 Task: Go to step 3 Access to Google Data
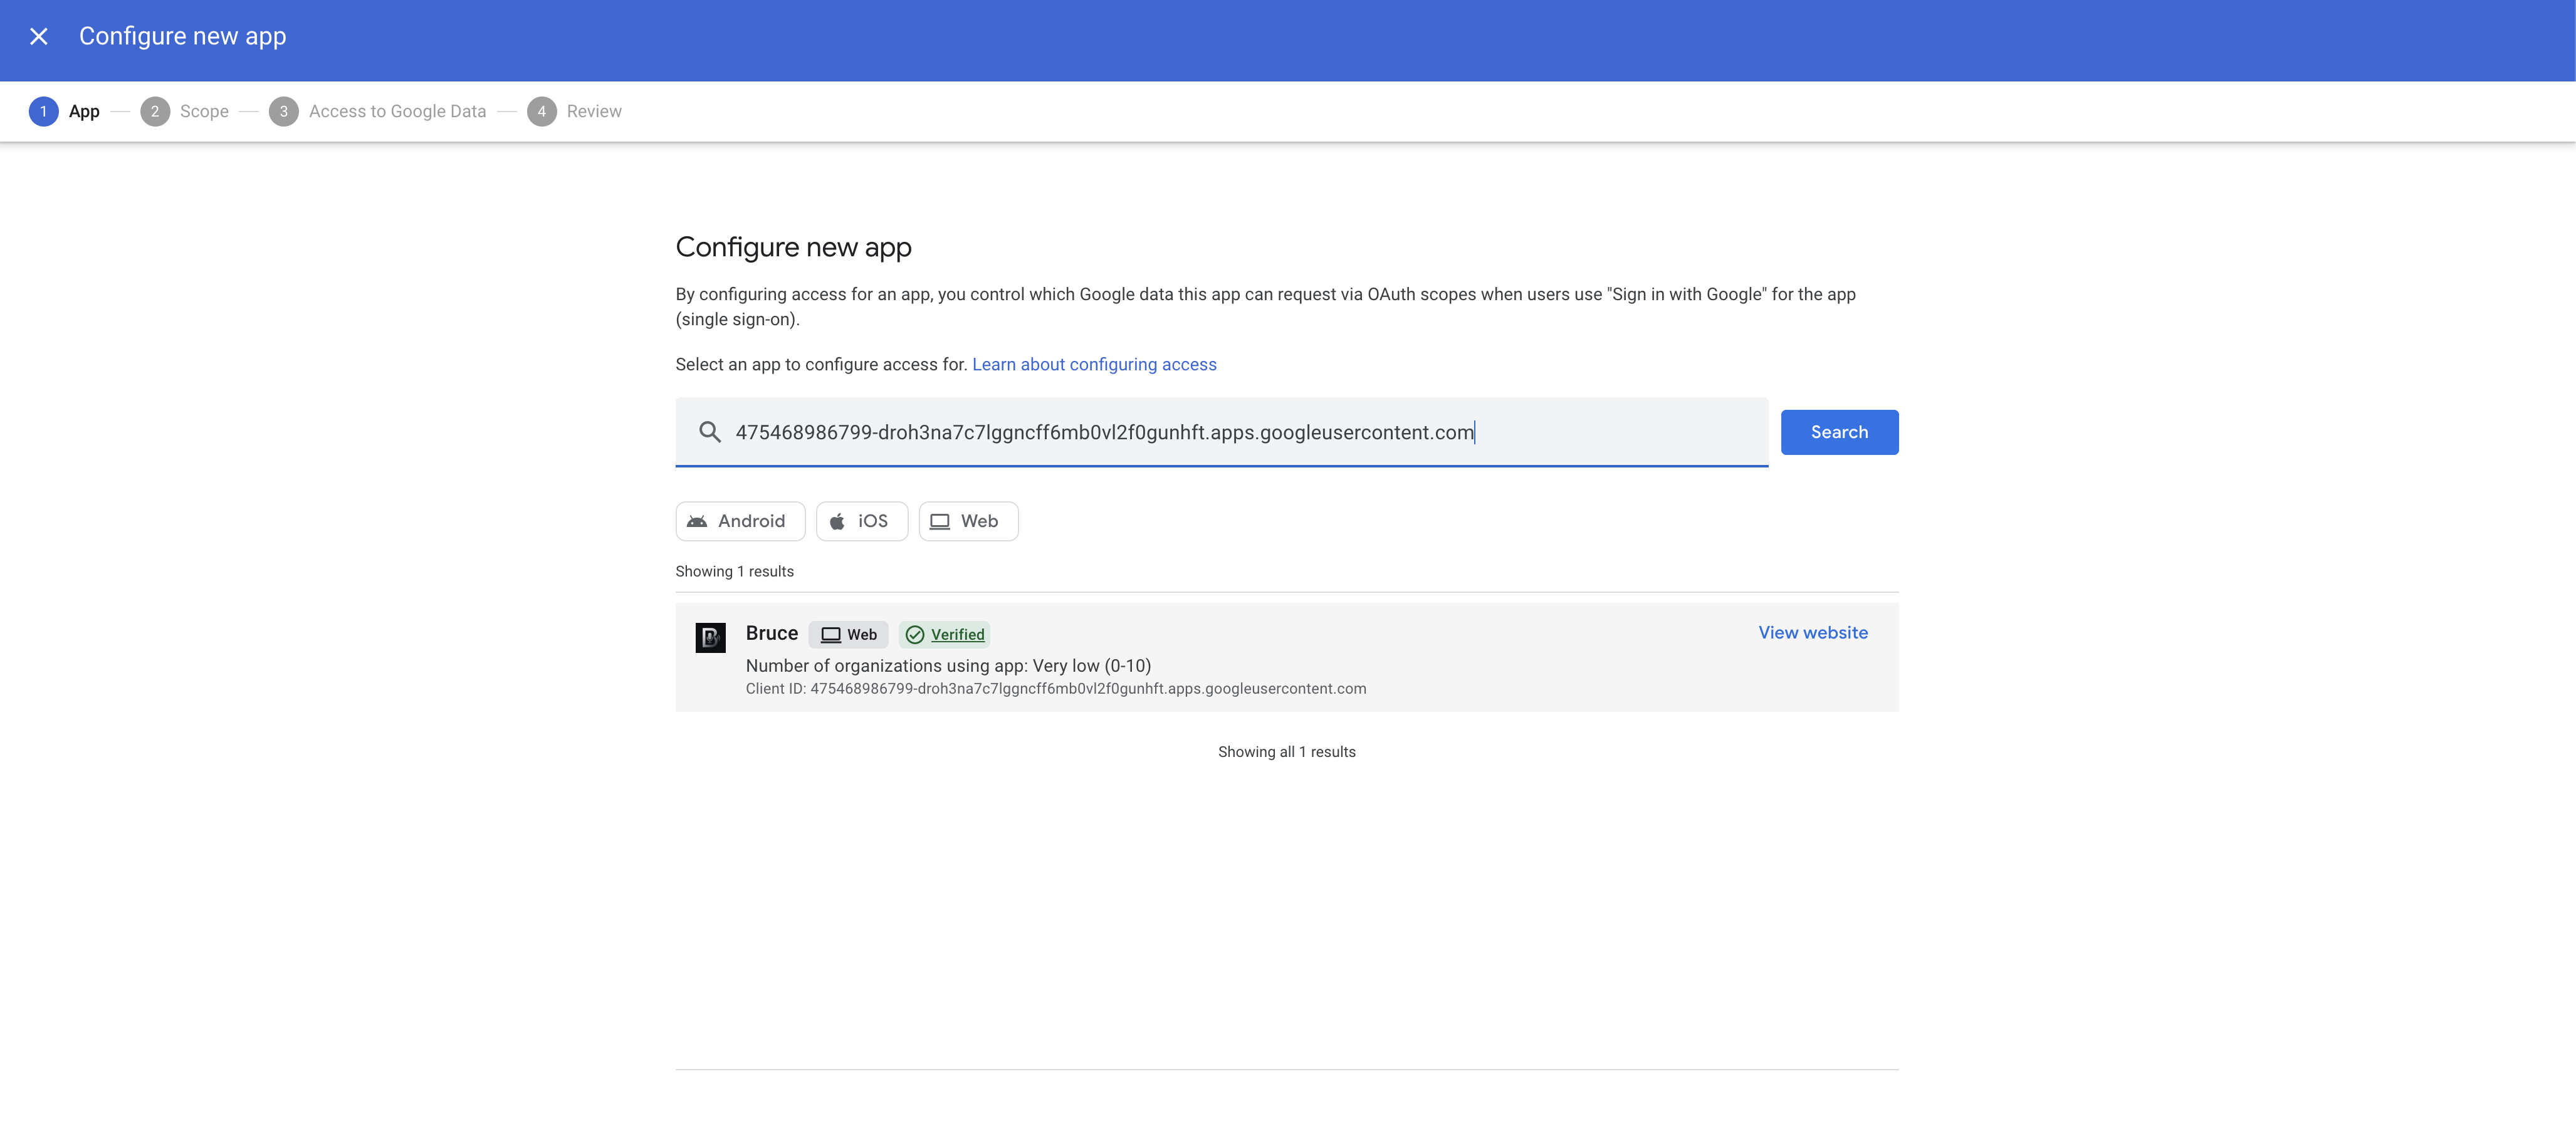pyautogui.click(x=377, y=111)
